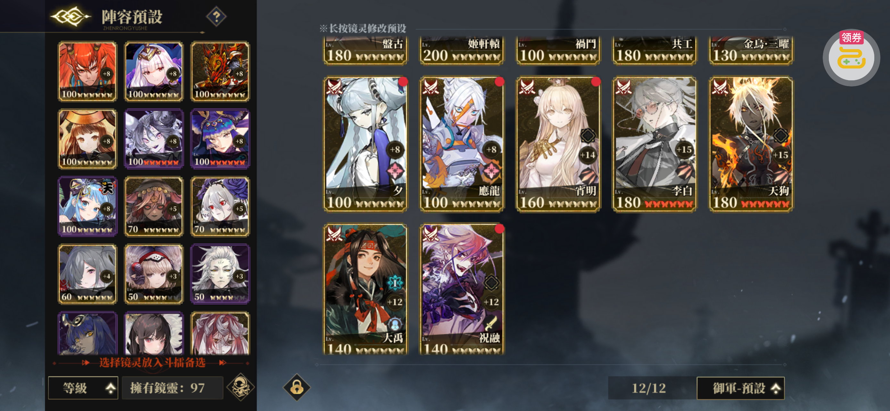The height and width of the screenshot is (411, 890).
Task: Choose the 姬軒轅 level 200 card
Action: [x=462, y=50]
